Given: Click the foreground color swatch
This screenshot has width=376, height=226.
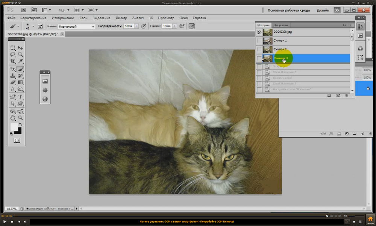Looking at the screenshot, I should pos(14,127).
